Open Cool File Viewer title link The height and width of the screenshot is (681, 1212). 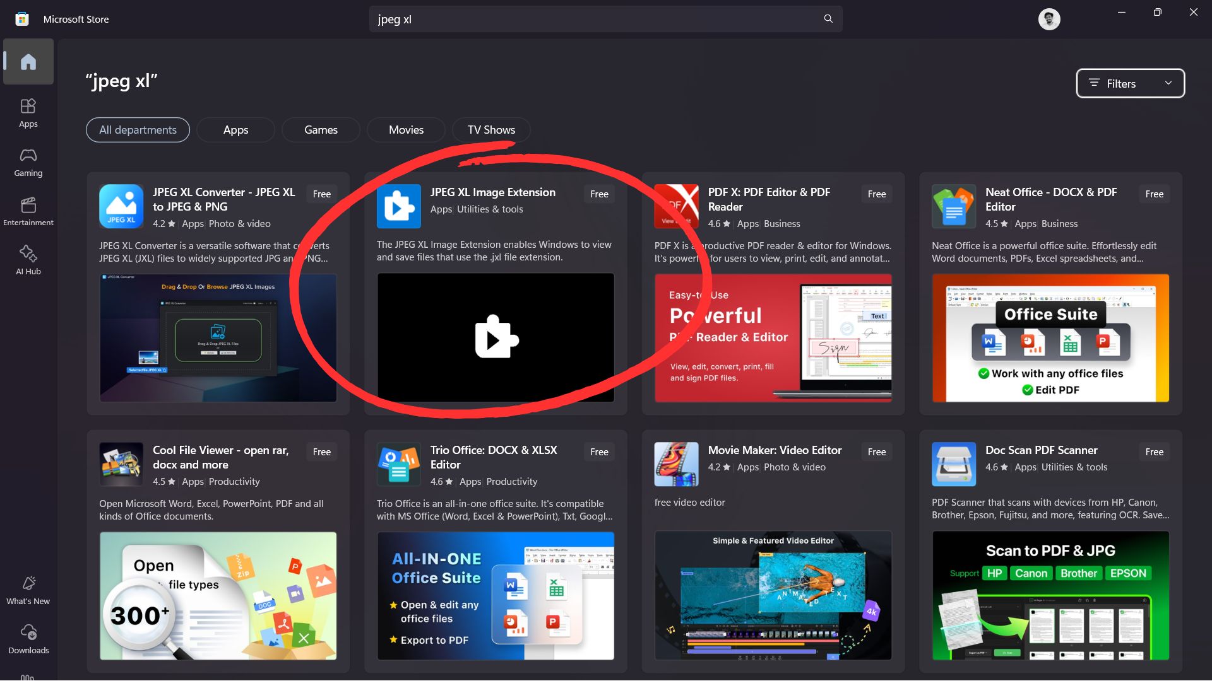(221, 457)
